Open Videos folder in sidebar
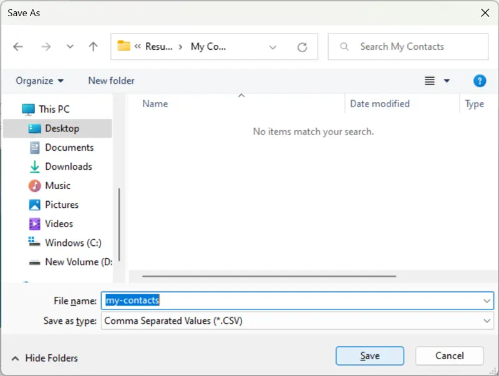Image resolution: width=499 pixels, height=376 pixels. tap(57, 223)
